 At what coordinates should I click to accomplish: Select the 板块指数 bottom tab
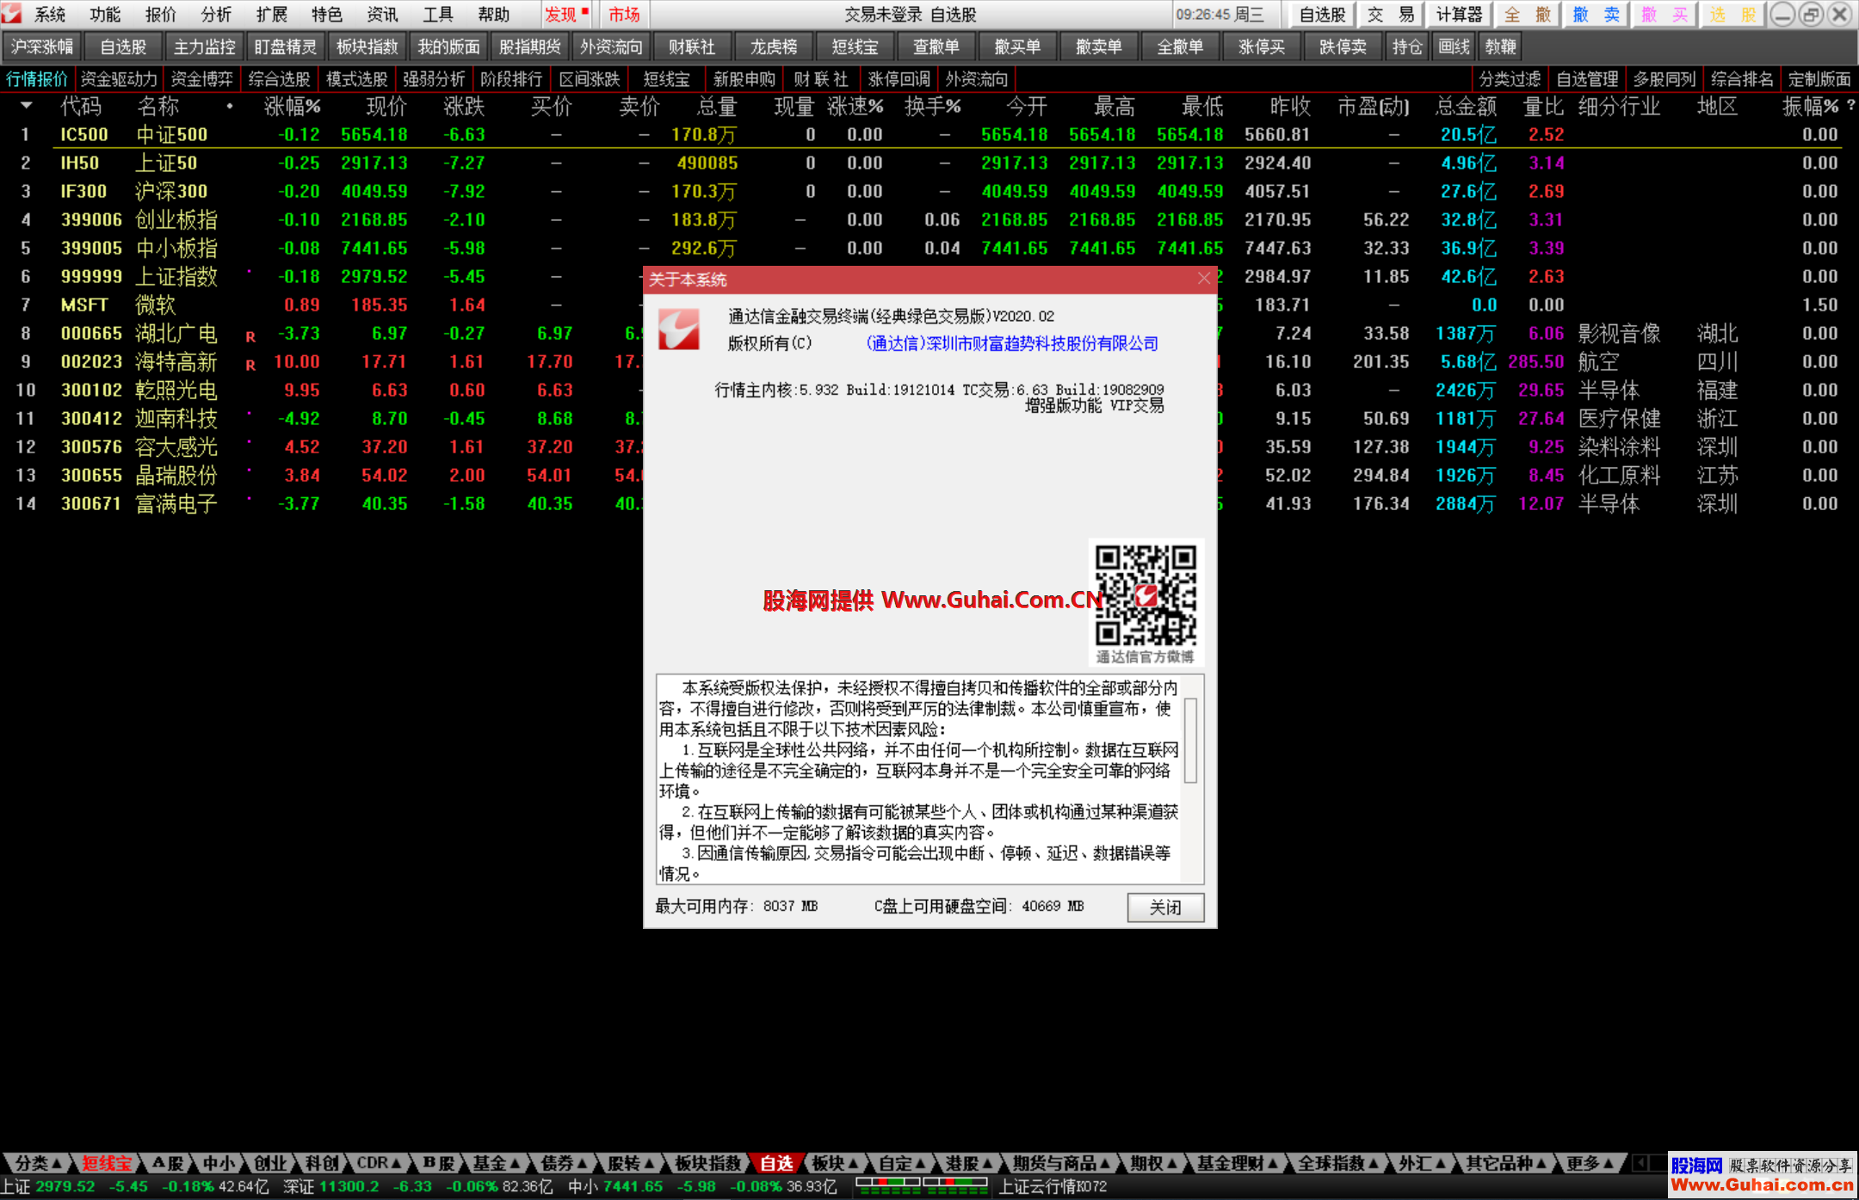tap(707, 1163)
